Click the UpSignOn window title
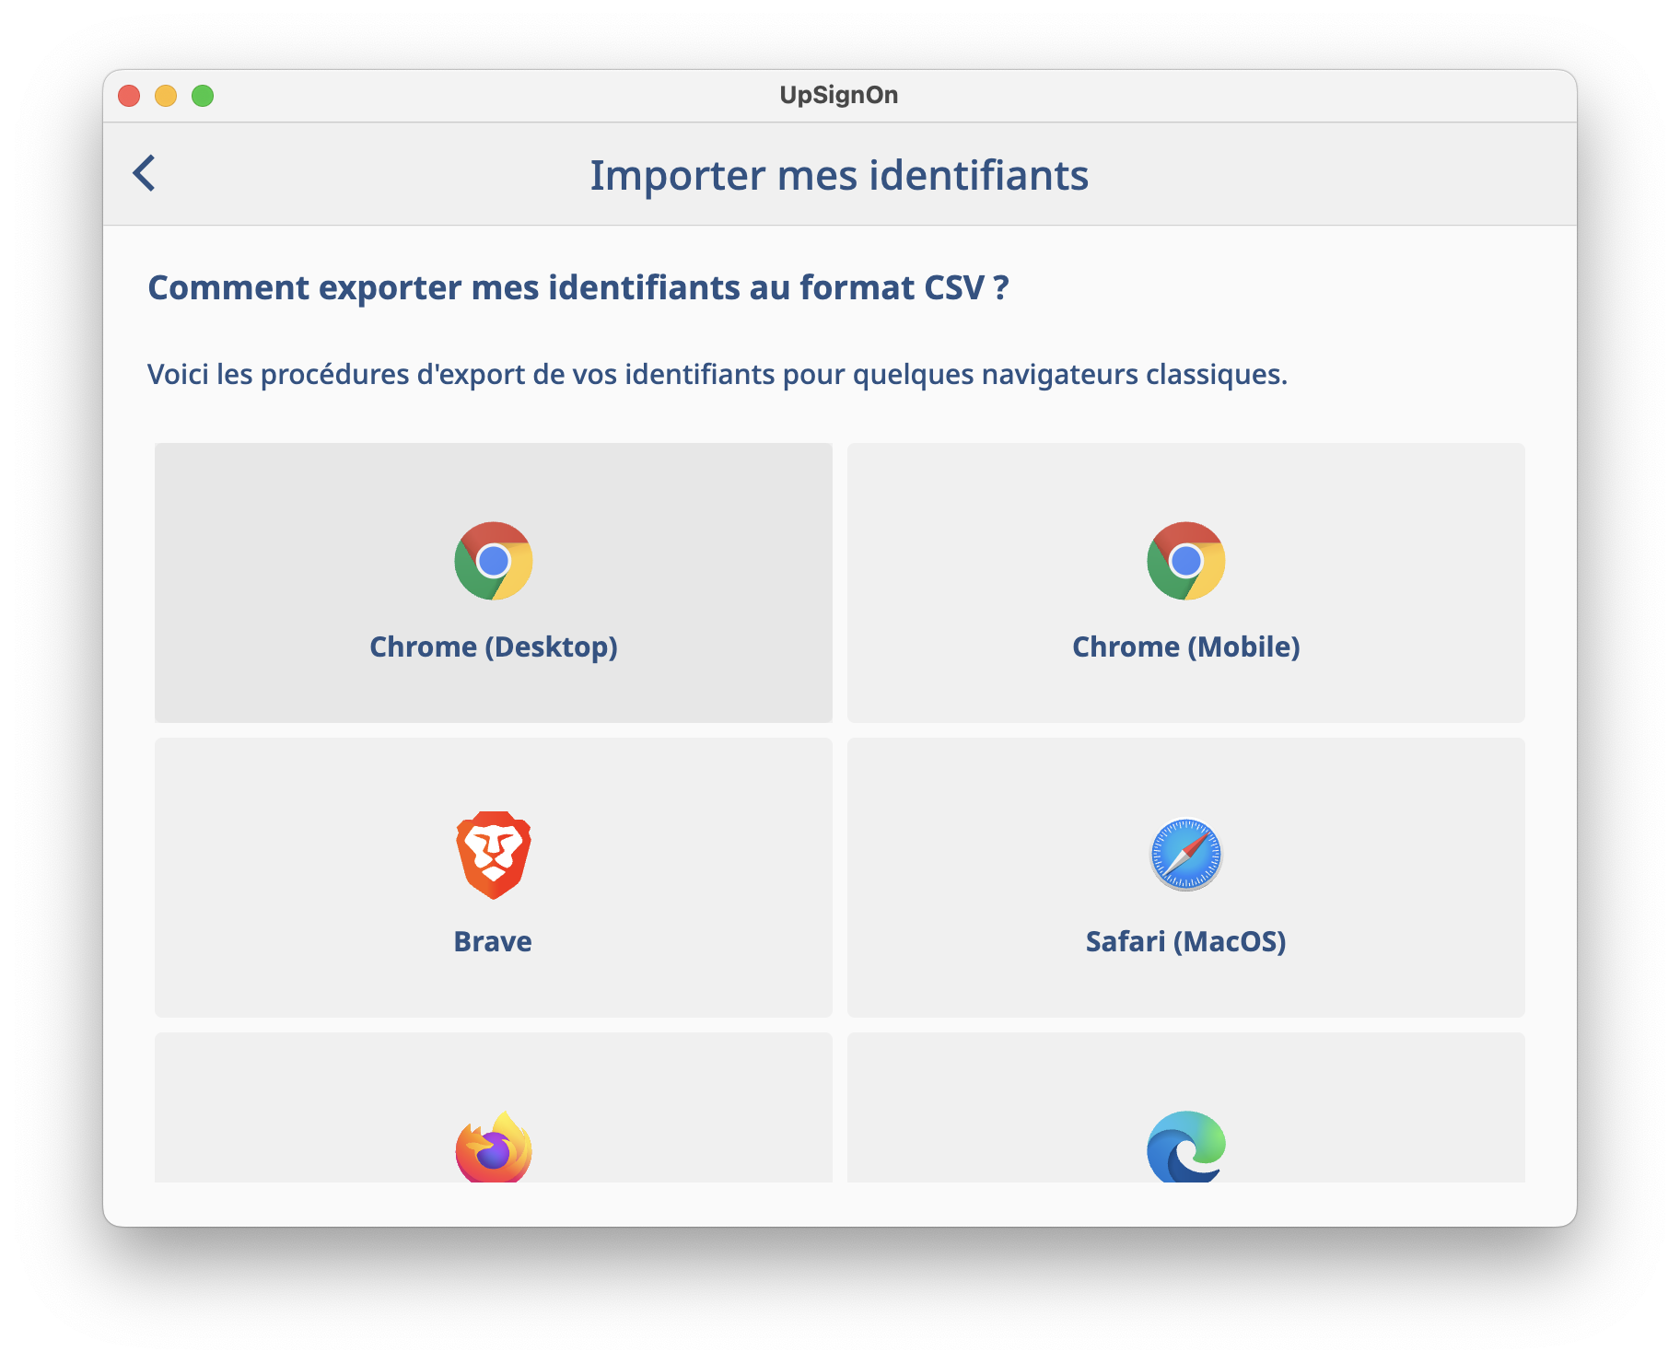Image resolution: width=1680 pixels, height=1363 pixels. coord(839,95)
